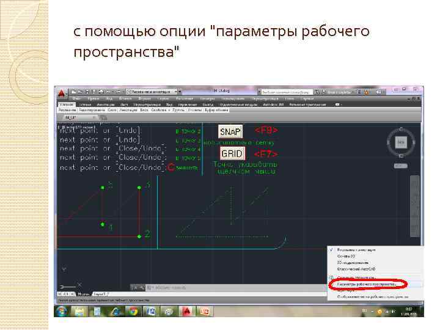Choose Адаптация in workspace popup menu

point(375,290)
